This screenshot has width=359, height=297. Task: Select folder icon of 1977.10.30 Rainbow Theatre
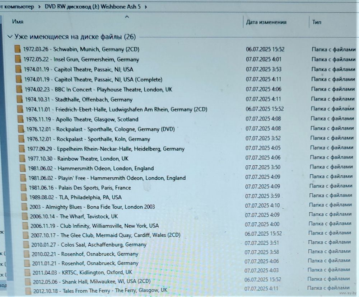coord(22,159)
